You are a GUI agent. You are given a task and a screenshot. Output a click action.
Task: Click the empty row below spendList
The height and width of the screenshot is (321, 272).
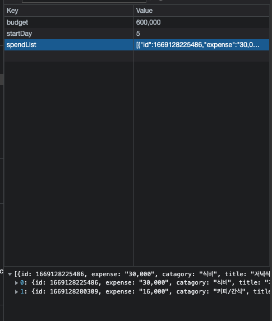137,56
